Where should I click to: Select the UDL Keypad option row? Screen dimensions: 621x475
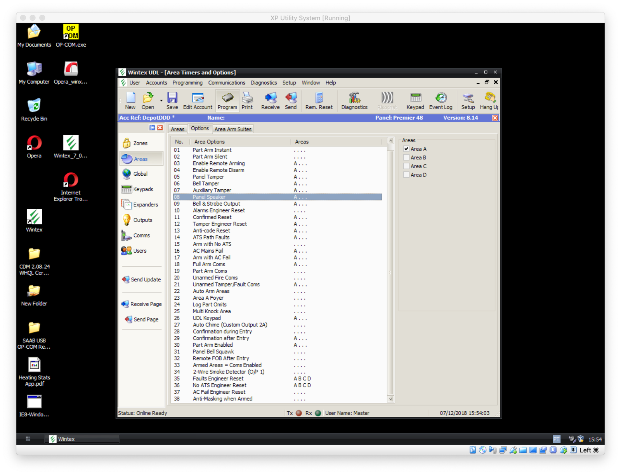pyautogui.click(x=278, y=318)
